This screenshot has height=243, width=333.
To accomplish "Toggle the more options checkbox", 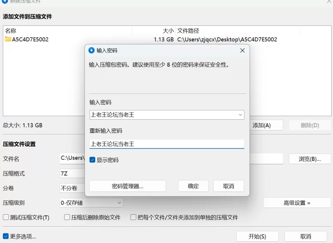I will [x=6, y=236].
